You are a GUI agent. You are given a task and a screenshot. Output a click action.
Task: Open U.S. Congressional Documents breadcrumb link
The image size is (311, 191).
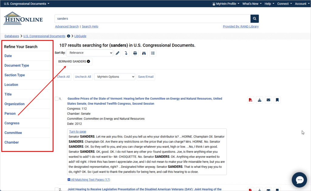pyautogui.click(x=44, y=36)
